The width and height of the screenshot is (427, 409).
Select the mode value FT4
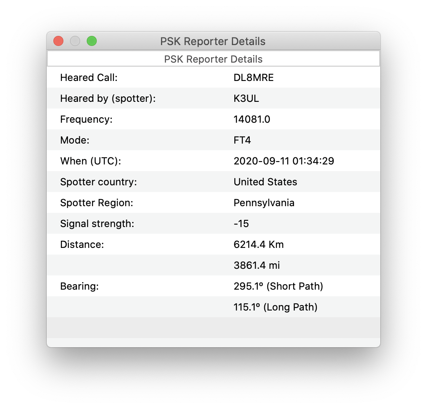pyautogui.click(x=242, y=140)
